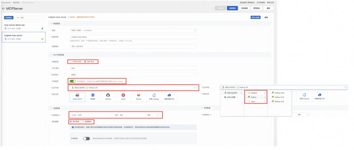Click the SSE 路径 input field
354x150 pixels.
[x=133, y=68]
